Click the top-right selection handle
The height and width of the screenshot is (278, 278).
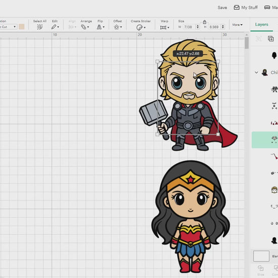click(218, 62)
